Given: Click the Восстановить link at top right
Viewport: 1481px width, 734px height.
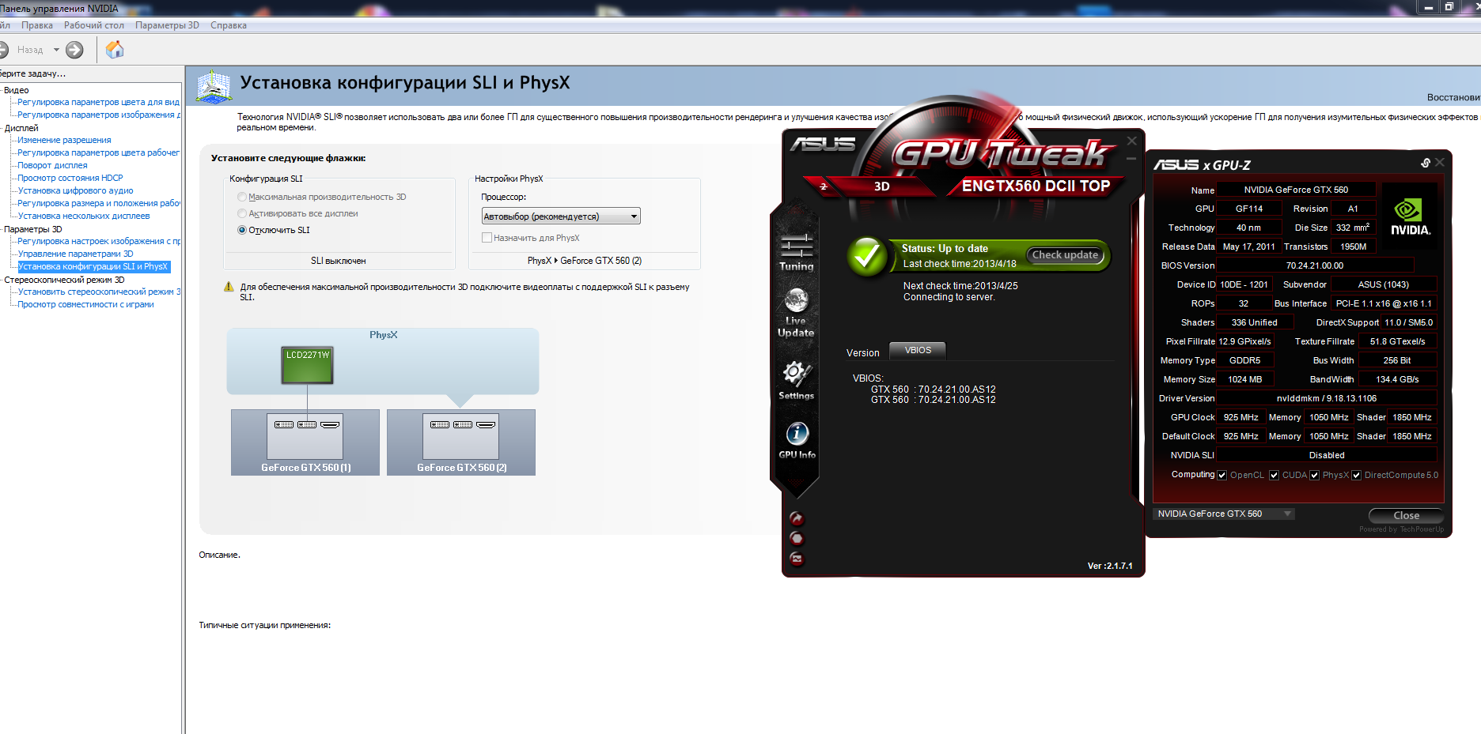Looking at the screenshot, I should pyautogui.click(x=1454, y=97).
